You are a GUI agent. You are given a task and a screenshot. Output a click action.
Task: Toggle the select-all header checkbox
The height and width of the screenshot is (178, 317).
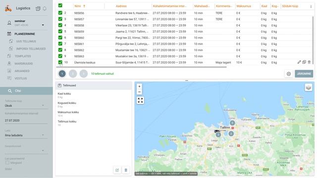60,5
